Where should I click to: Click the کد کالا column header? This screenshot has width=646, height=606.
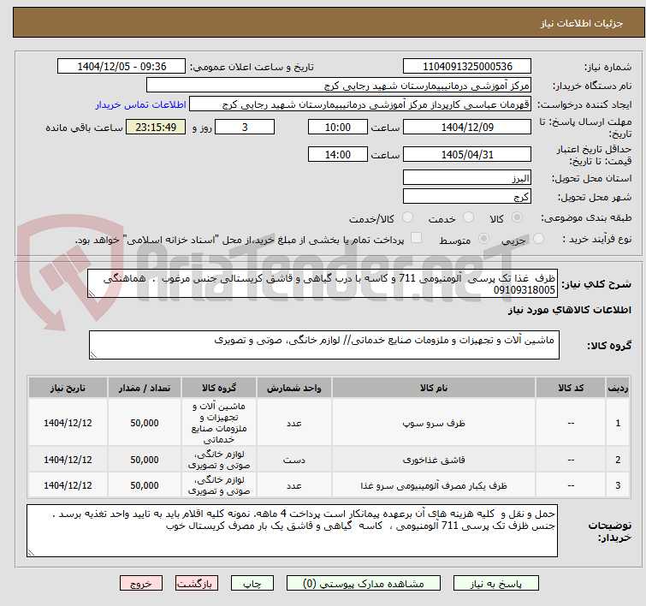pos(571,388)
